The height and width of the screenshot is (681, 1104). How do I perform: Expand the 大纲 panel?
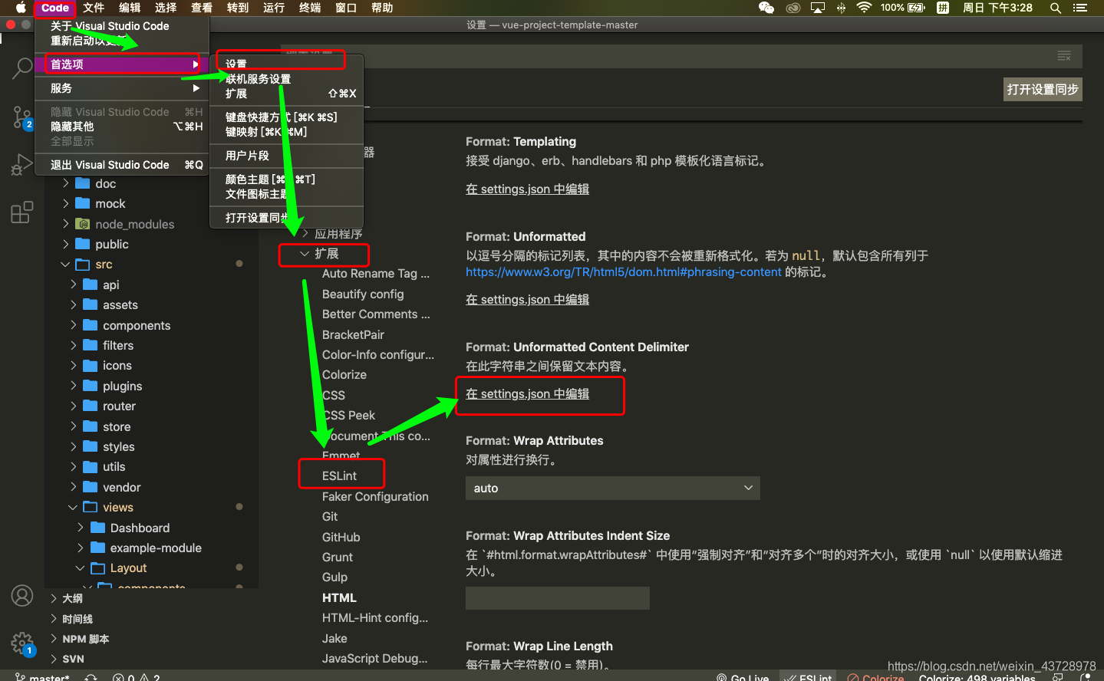click(x=54, y=598)
